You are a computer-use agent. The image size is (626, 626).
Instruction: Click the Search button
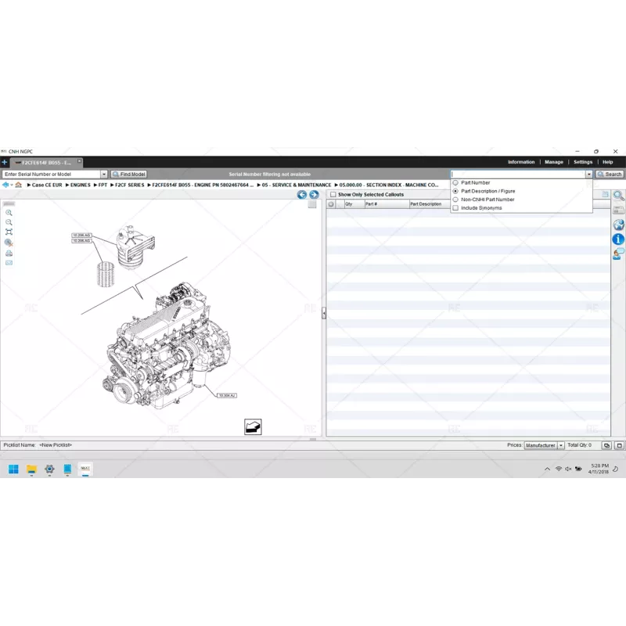point(610,174)
